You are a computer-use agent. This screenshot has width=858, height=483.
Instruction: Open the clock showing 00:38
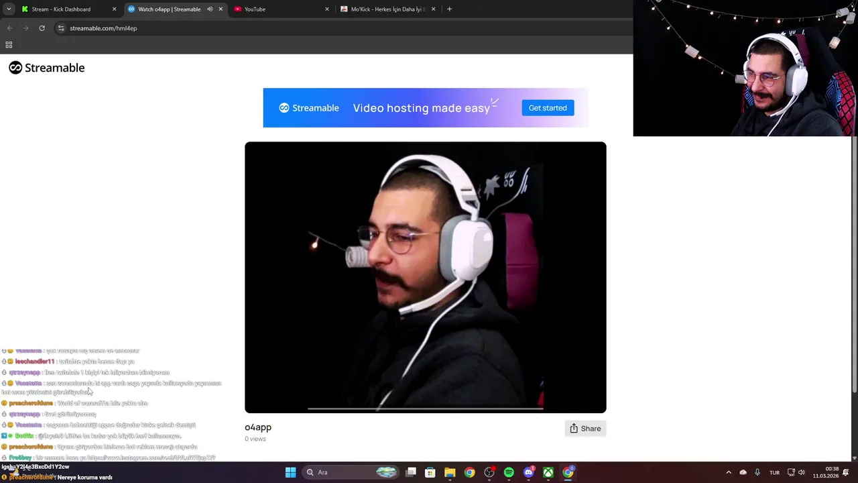826,472
